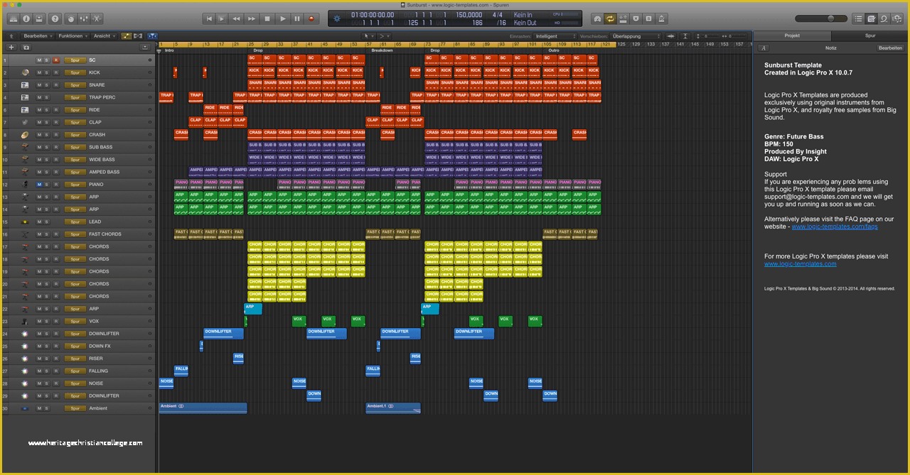Screen dimensions: 910x475
Task: Open Apple Loops browser button
Action: [884, 18]
